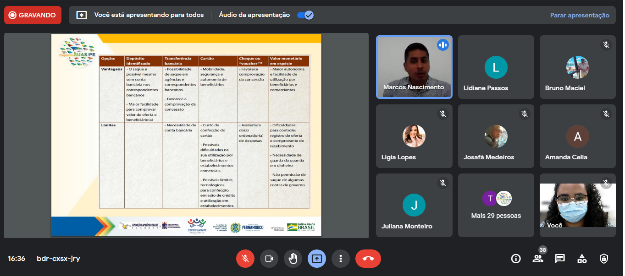
Task: Leave call with the red hang-up button
Action: tap(368, 259)
